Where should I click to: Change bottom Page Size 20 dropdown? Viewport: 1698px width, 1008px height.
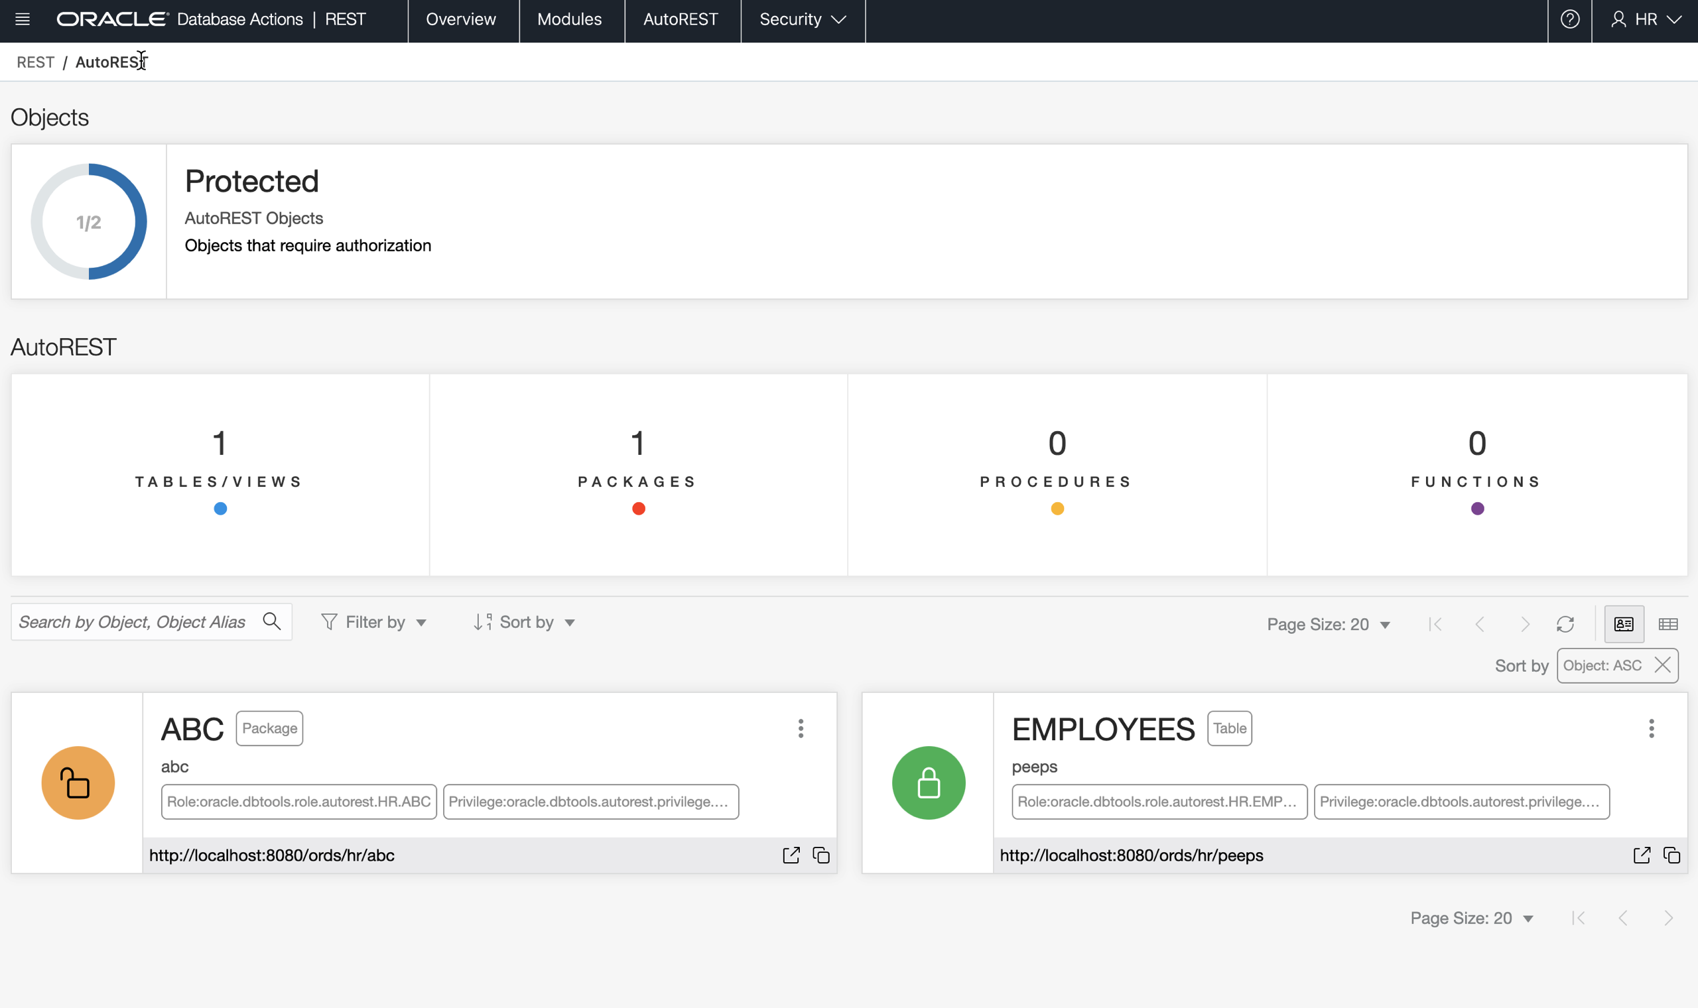point(1472,918)
